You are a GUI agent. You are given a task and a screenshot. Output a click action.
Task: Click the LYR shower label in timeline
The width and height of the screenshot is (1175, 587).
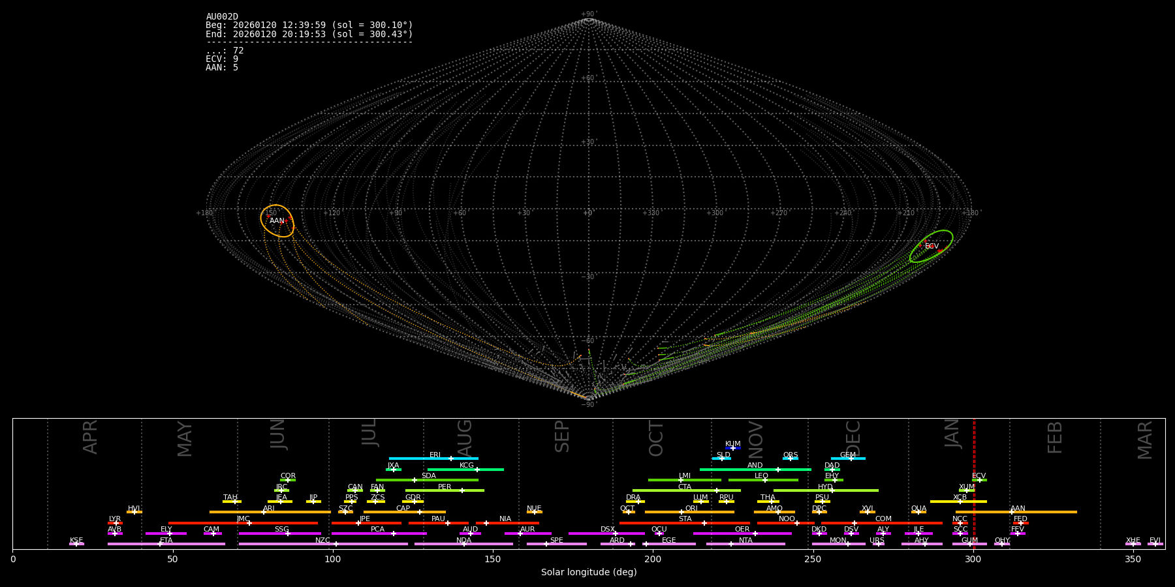[x=115, y=519]
